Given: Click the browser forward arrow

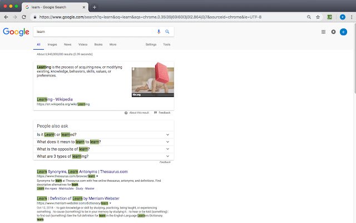Looking at the screenshot, I should pyautogui.click(x=15, y=17).
